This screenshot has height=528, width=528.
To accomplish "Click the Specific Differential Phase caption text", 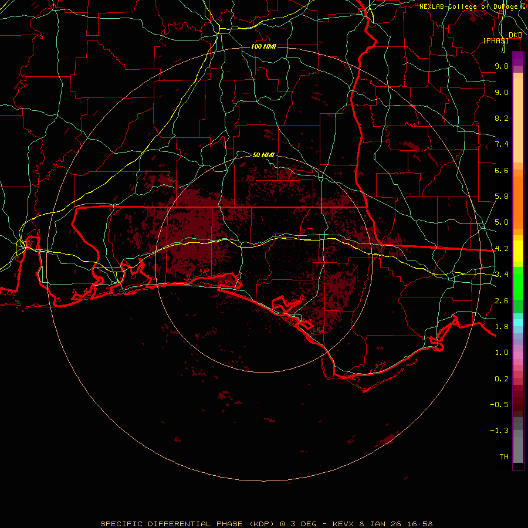I will 267,524.
